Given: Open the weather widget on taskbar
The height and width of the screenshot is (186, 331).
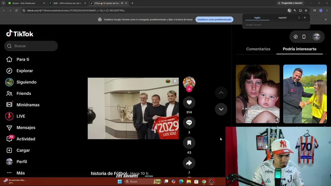Looking at the screenshot, I should (14, 181).
